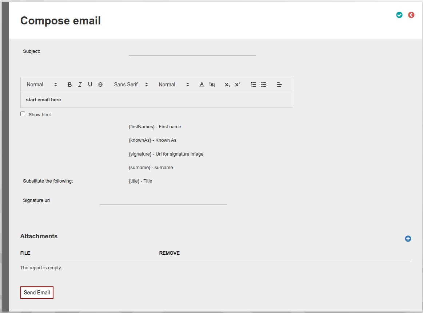Click the Attachments heading
Screen dimensions: 423x313
(39, 236)
